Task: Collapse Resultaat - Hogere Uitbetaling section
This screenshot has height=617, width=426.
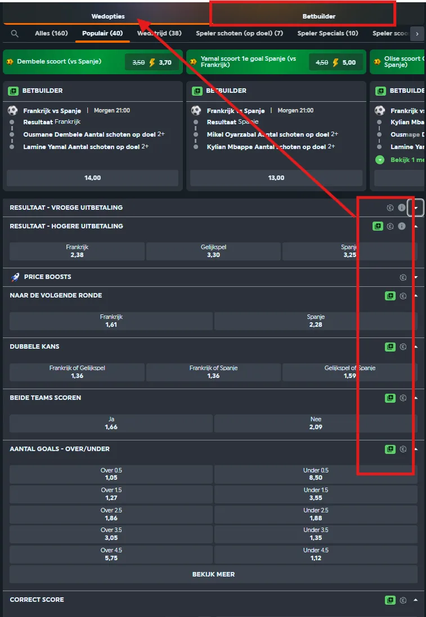Action: [x=416, y=226]
